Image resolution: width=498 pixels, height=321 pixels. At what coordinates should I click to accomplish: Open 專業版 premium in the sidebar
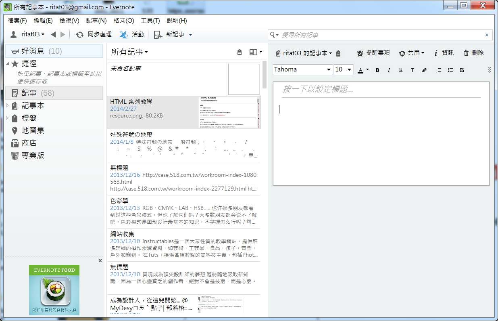[33, 155]
